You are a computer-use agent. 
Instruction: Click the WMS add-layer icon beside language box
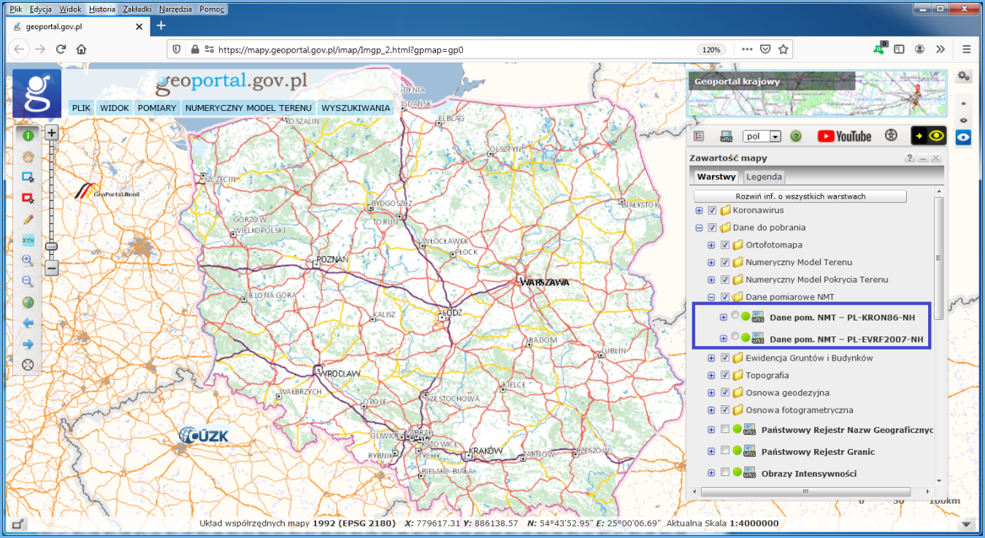point(726,136)
